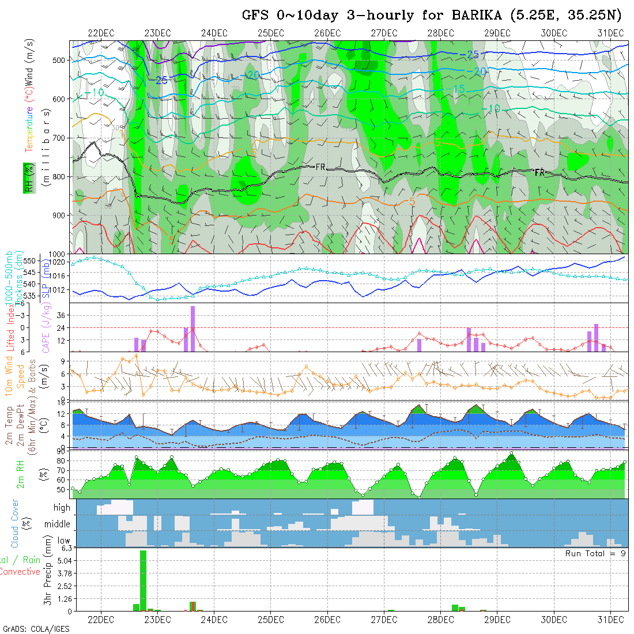Viewport: 634px width, 634px height.
Task: Click the GrADS: COLA/IGES footer credit
Action: tap(36, 629)
